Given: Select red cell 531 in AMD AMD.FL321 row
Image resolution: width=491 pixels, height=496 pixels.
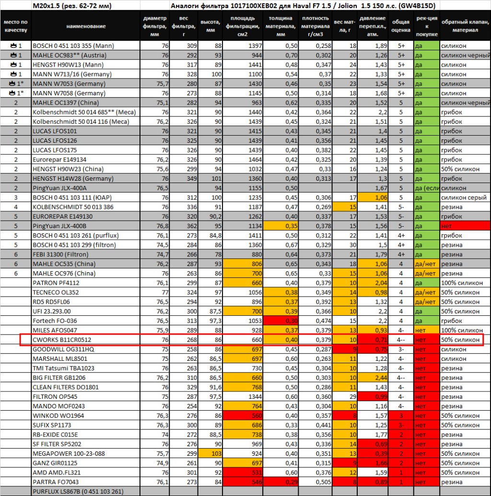Looking at the screenshot, I should point(243,473).
